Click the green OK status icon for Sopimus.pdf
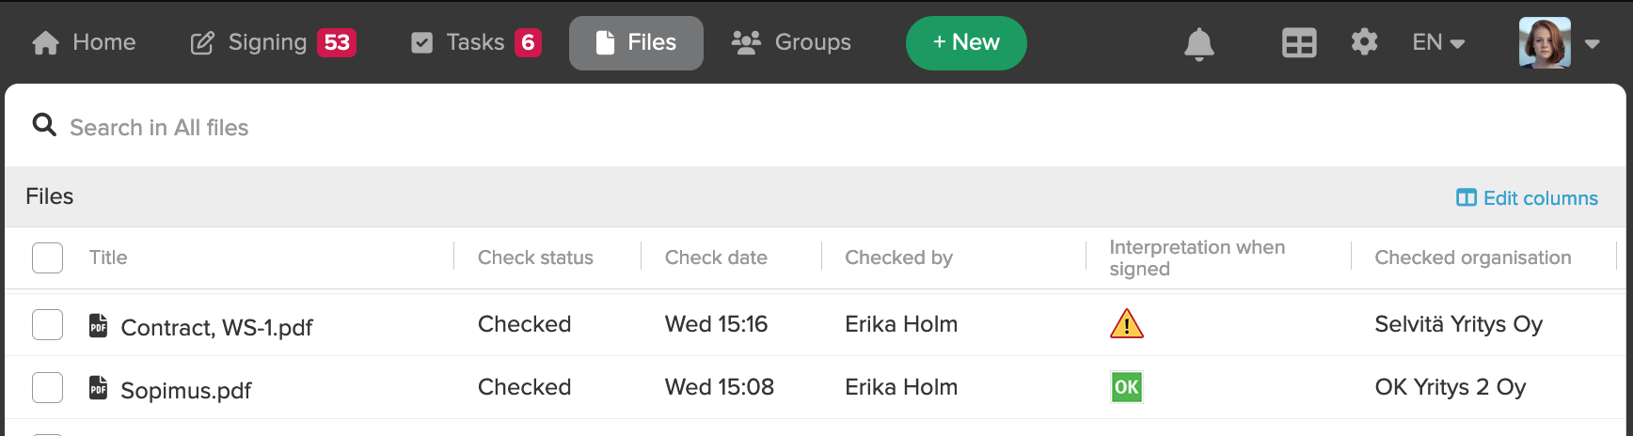The image size is (1633, 436). pyautogui.click(x=1126, y=387)
